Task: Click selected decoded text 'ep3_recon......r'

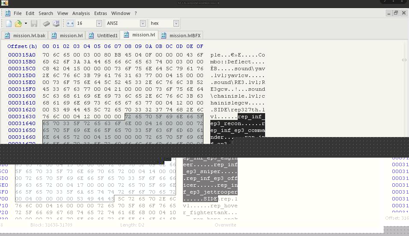Action: (x=238, y=123)
